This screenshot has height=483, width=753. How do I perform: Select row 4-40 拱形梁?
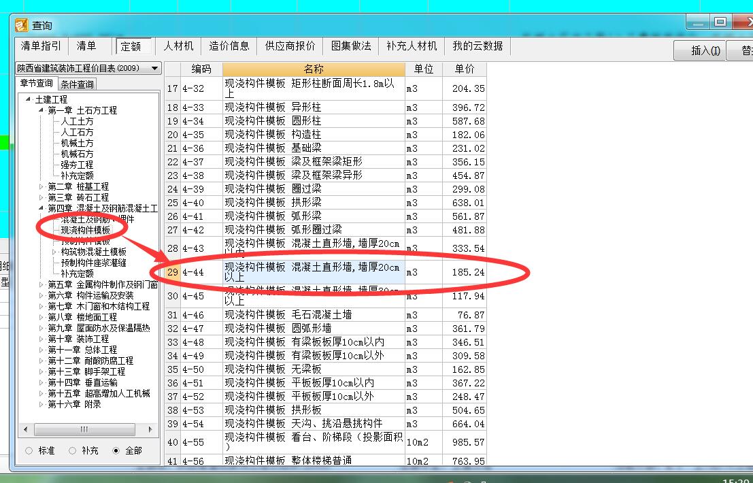click(326, 203)
